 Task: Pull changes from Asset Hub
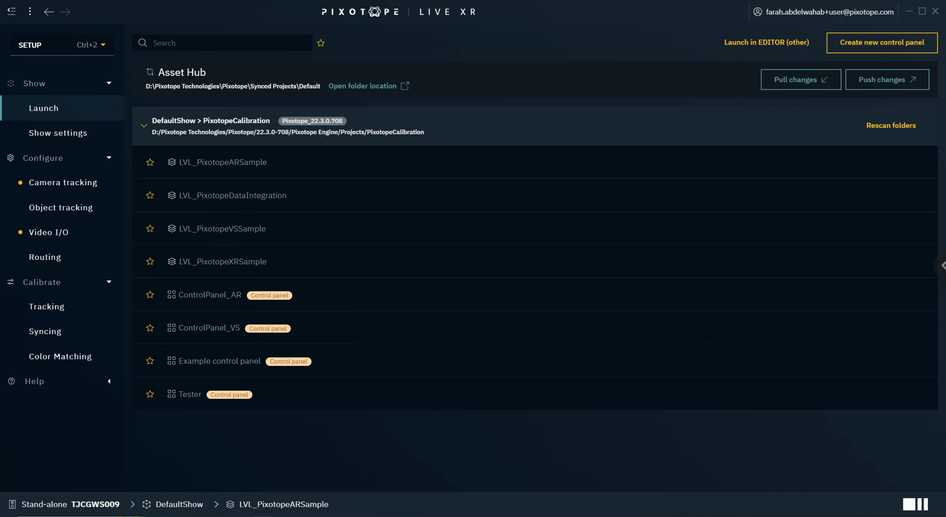click(x=800, y=79)
